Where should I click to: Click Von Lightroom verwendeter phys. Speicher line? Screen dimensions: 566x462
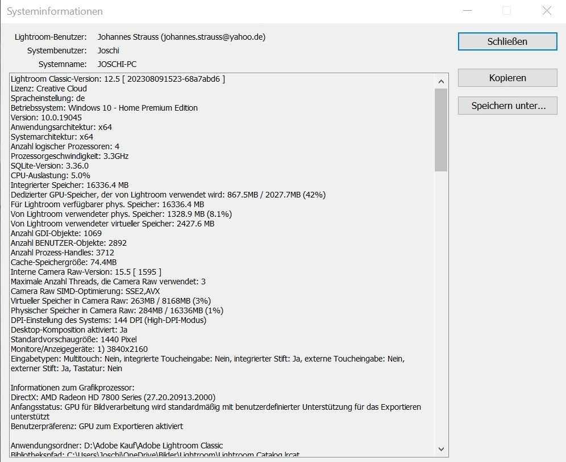point(121,214)
